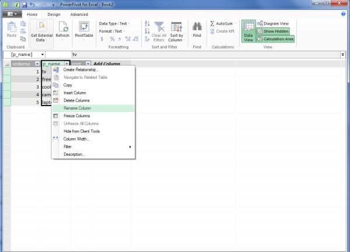This screenshot has width=350, height=252.
Task: Sort A to Z icon in Sort and Filter
Action: 147,23
